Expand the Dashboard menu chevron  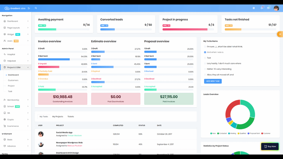[x=28, y=21]
